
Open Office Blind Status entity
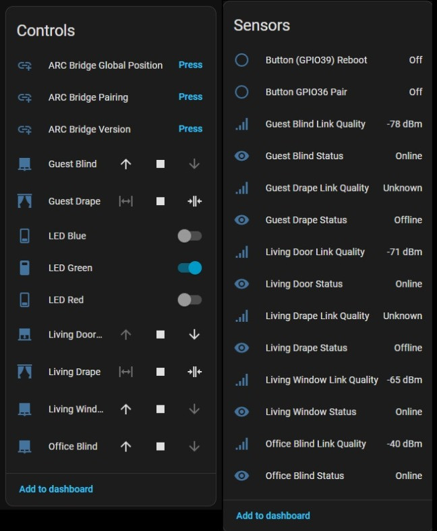(328, 476)
